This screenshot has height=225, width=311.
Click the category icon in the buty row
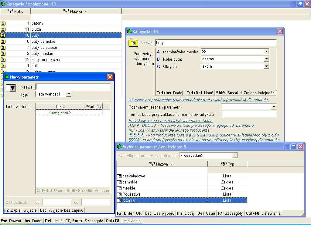point(3,35)
